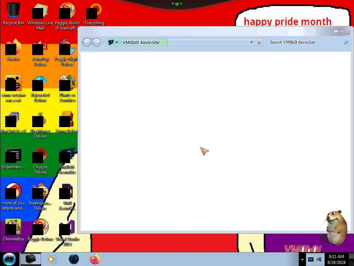This screenshot has height=266, width=354.
Task: Open 'some russian ran a rat' desktop icon
Action: 13,88
